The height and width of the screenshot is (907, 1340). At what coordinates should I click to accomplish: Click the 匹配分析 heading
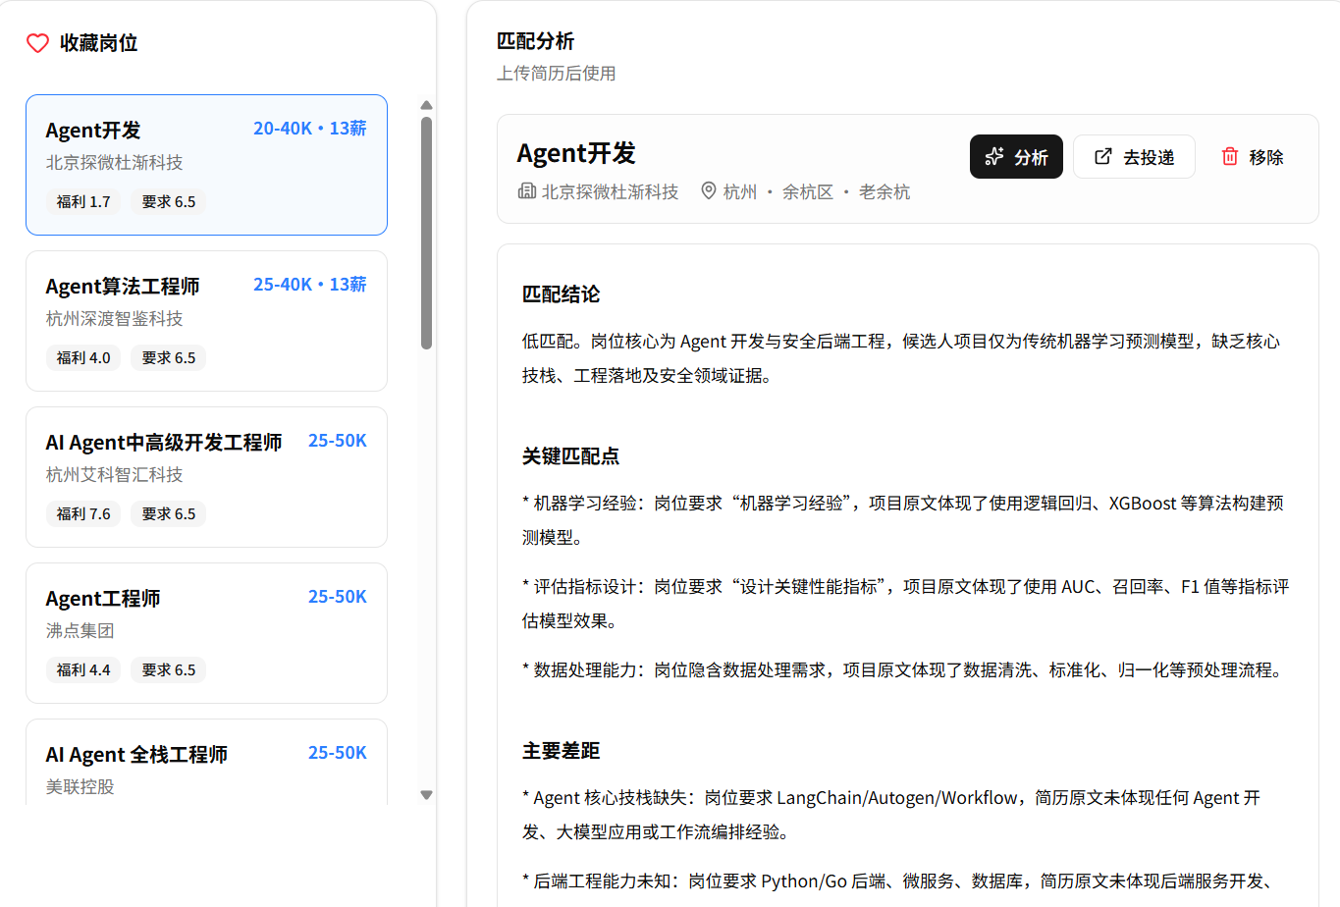point(535,41)
